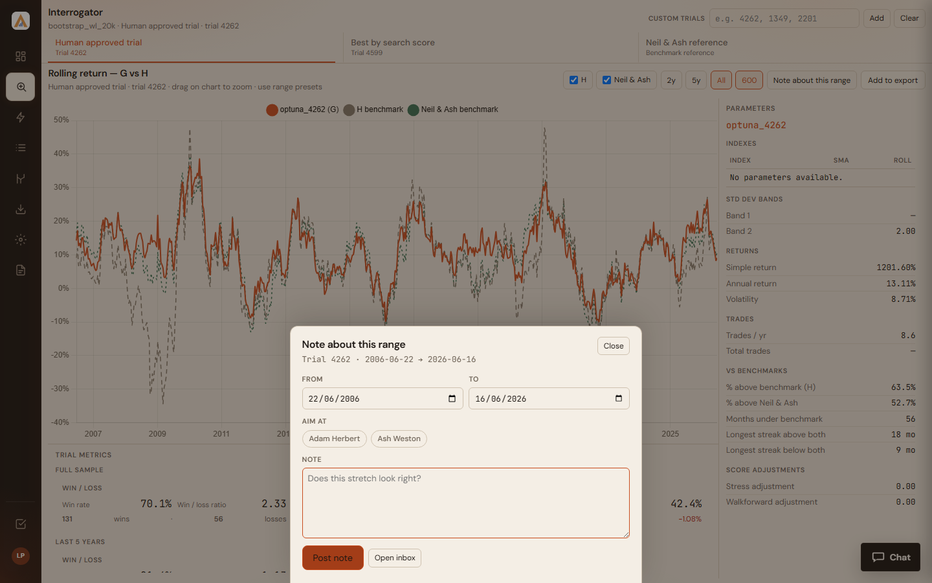The image size is (932, 583).
Task: Open the checklist icon near sidebar bottom
Action: [21, 524]
